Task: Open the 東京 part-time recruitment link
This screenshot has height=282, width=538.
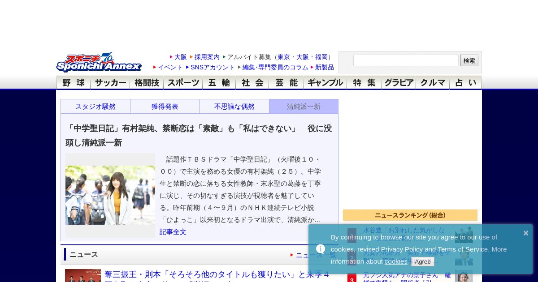Action: (x=284, y=57)
